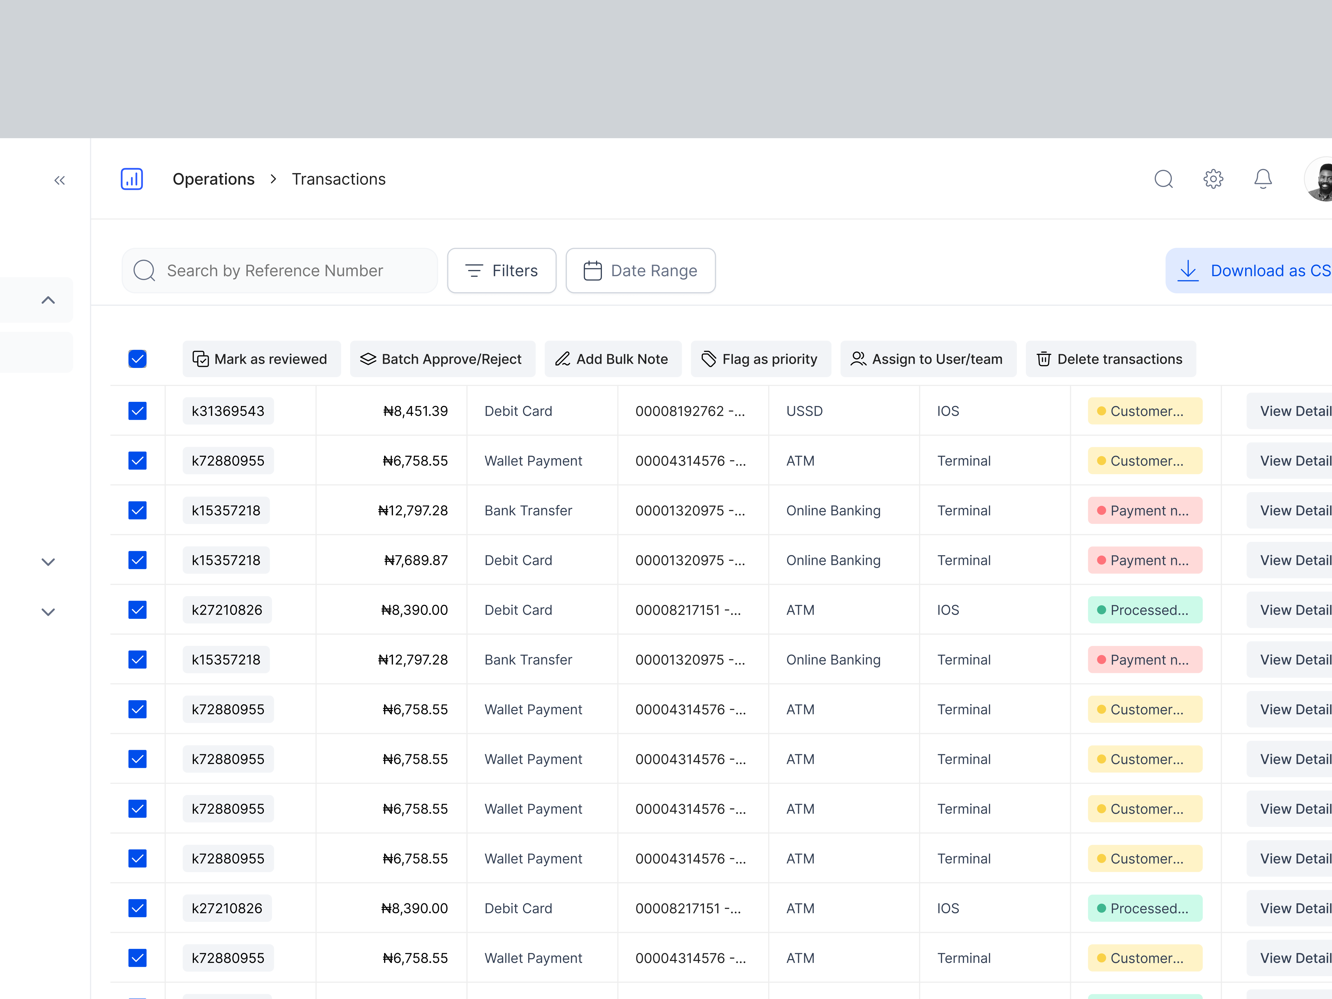Toggle the select-all checkbox in toolbar
This screenshot has width=1332, height=999.
point(138,359)
